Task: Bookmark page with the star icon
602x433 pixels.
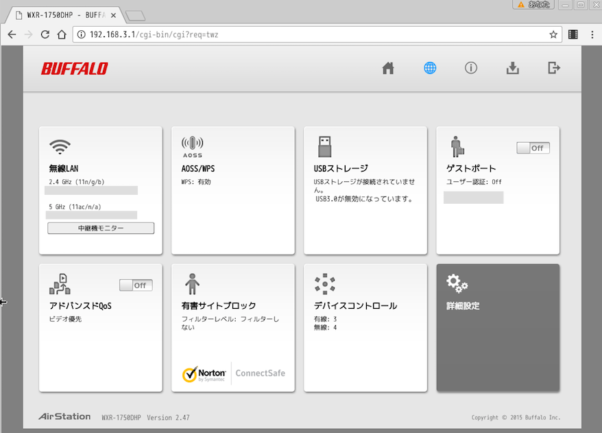Action: click(x=553, y=34)
